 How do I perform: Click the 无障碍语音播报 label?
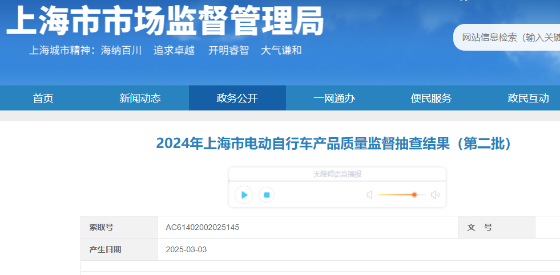point(337,174)
